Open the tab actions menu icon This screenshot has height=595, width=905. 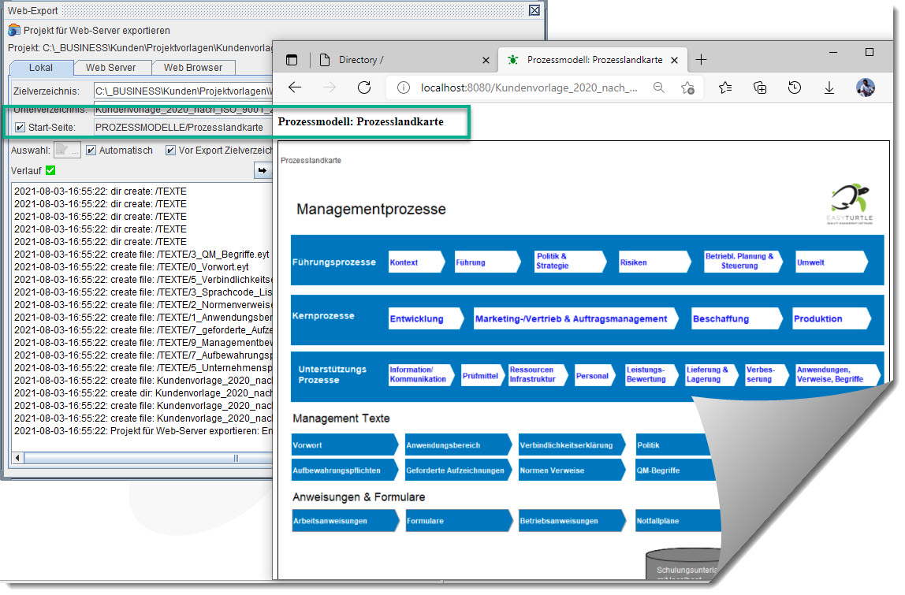point(292,60)
